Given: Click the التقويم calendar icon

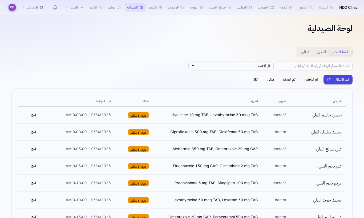Looking at the screenshot, I should (202, 7).
